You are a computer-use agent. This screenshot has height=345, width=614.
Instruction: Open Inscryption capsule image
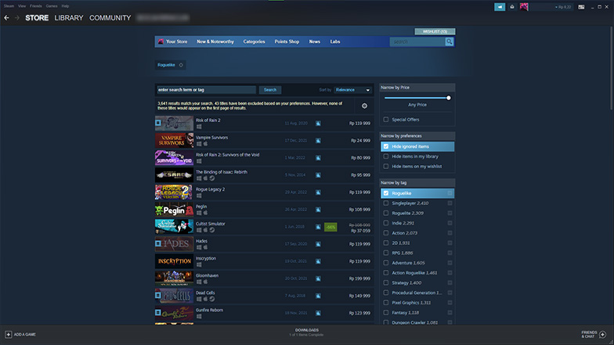point(174,261)
